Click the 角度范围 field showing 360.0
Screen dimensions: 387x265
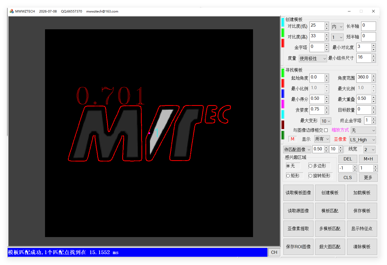[364, 78]
